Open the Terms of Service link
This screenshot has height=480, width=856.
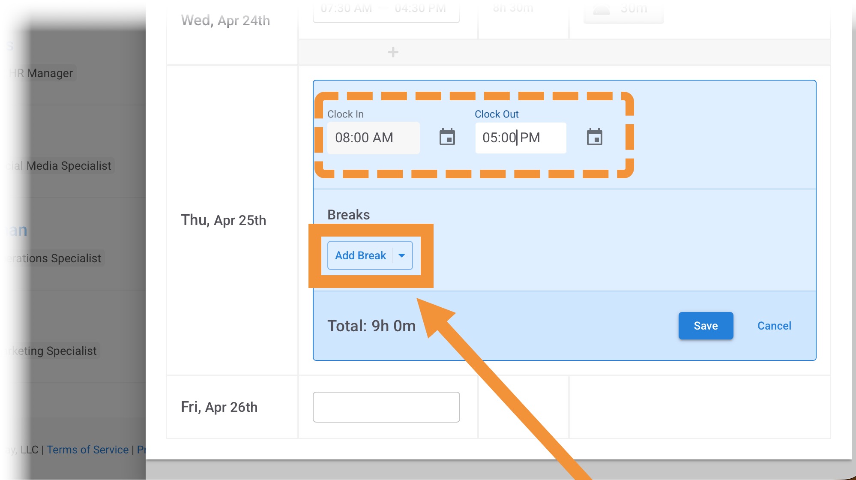(88, 450)
